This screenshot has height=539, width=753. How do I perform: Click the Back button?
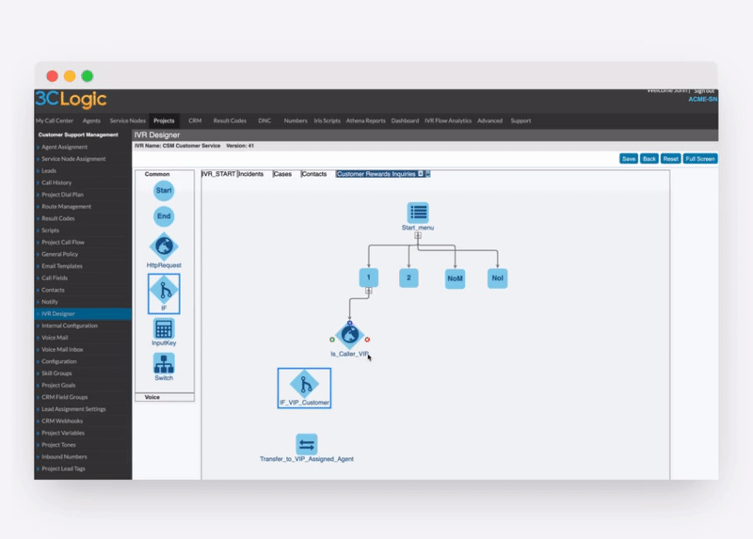(649, 159)
